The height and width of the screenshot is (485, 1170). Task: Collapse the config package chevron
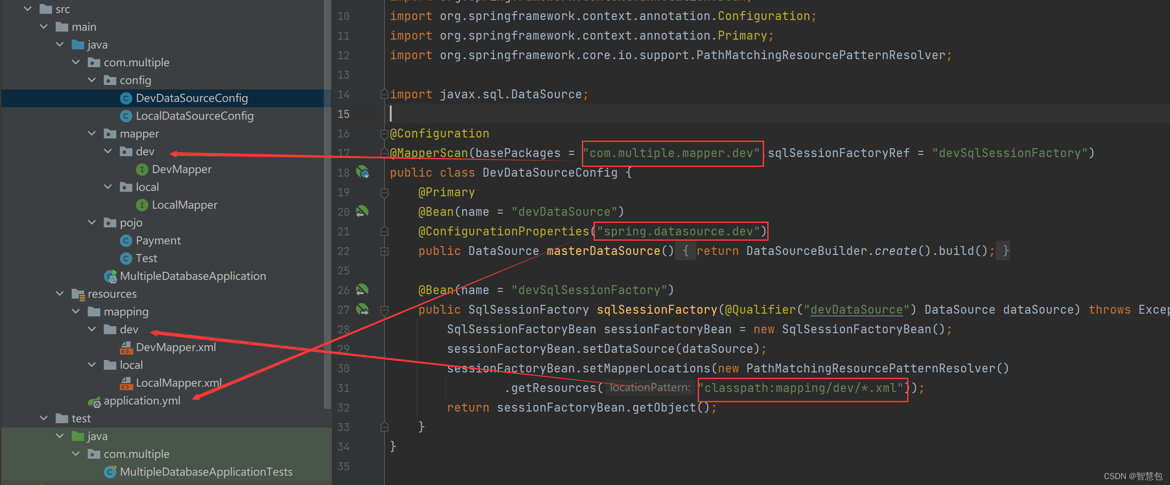point(92,80)
